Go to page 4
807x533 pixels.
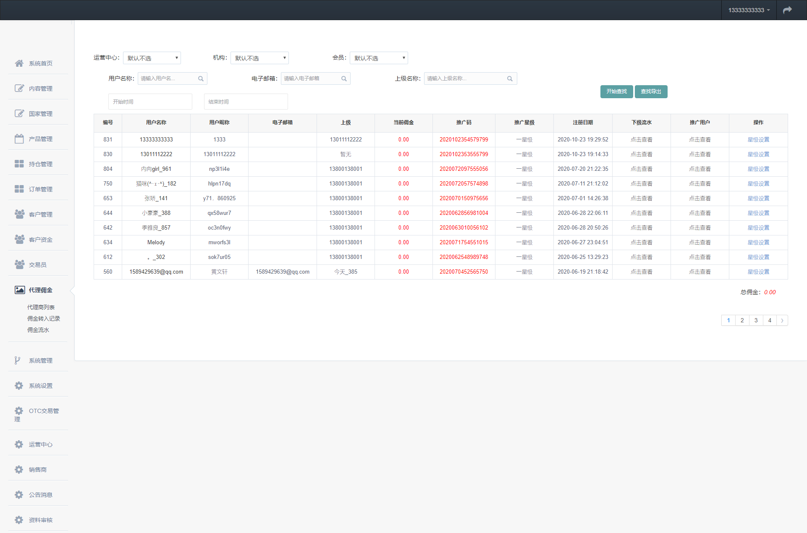pyautogui.click(x=770, y=320)
